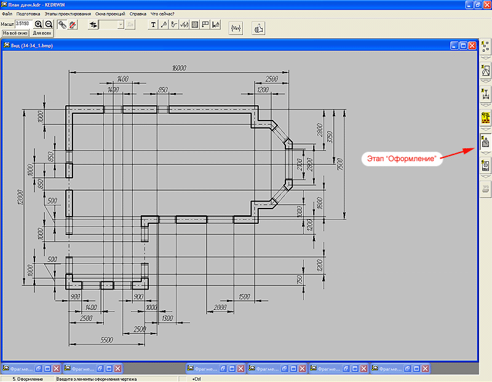Open the 'Что сейчас?' menu

pyautogui.click(x=162, y=14)
